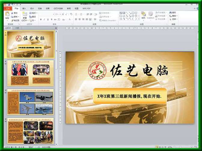Screen dimensions: 202x151
Task: Click the 查找 (Find) button
Action: [x=173, y=13]
